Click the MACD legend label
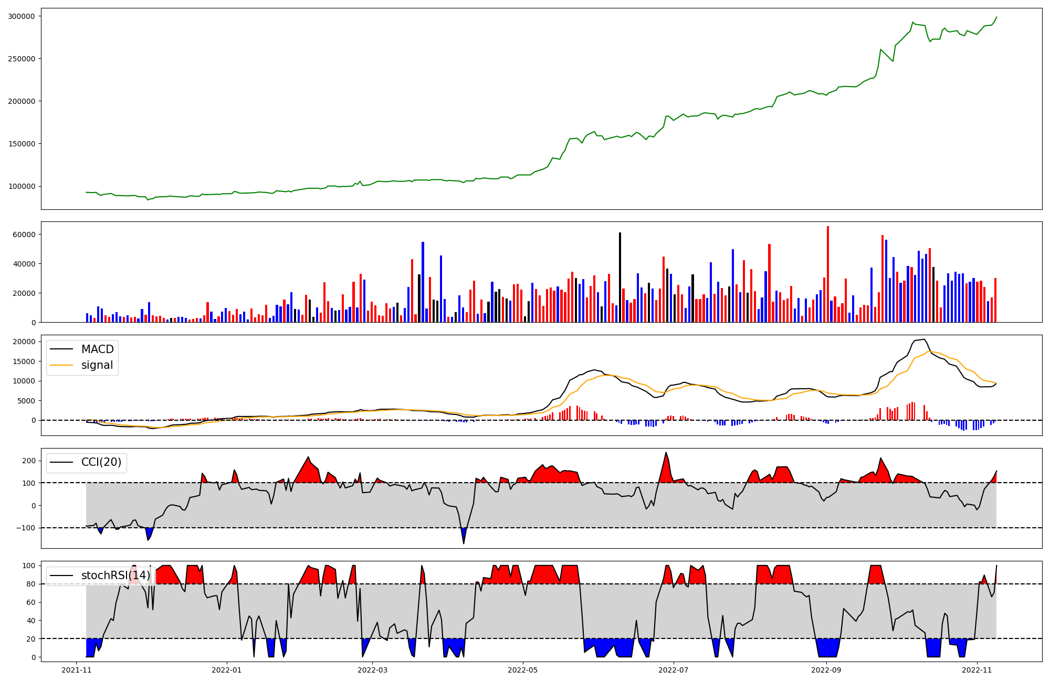The image size is (1050, 682). point(97,349)
